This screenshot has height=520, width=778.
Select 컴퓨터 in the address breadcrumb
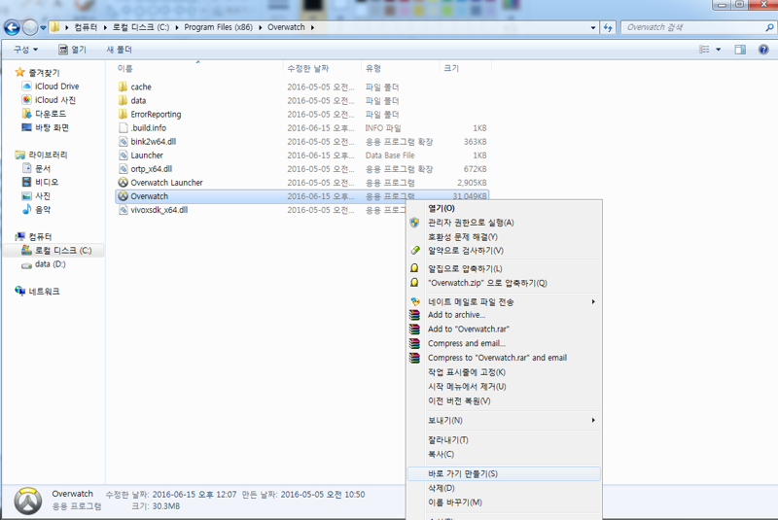click(86, 27)
